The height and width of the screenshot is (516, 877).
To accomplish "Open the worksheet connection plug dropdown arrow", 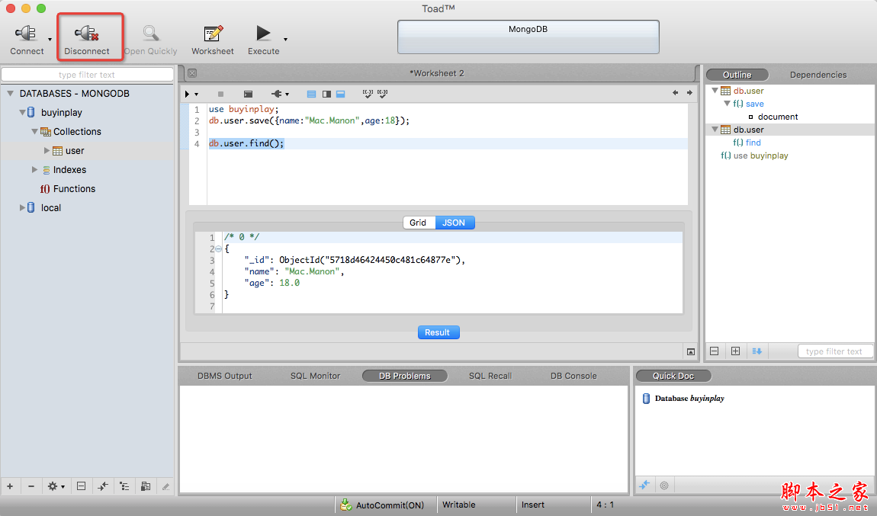I will [287, 95].
